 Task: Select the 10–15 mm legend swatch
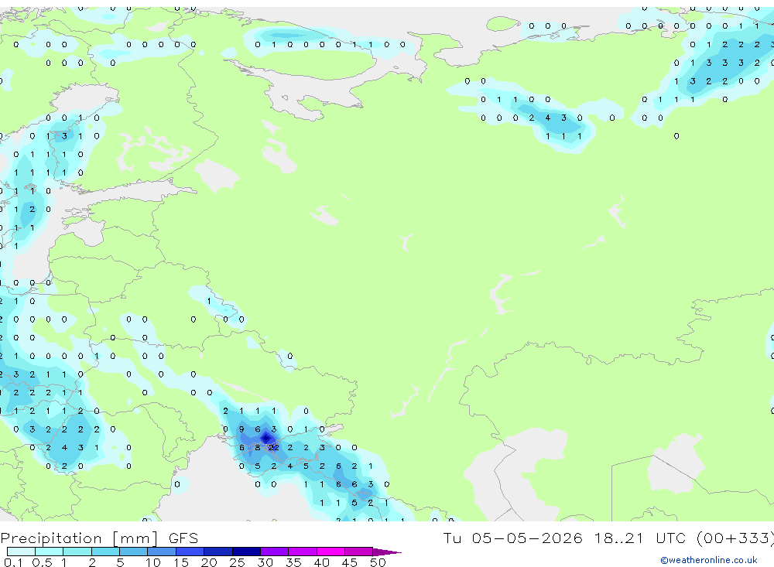(162, 552)
